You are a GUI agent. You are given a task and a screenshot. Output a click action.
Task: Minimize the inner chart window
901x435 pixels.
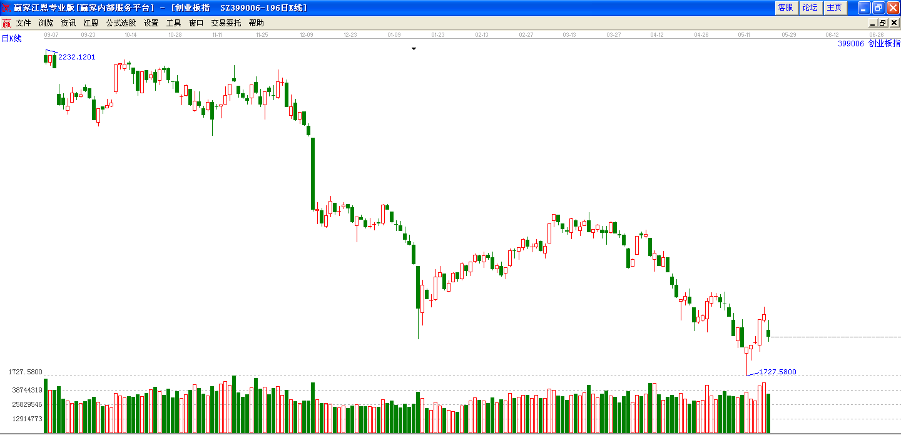[872, 23]
